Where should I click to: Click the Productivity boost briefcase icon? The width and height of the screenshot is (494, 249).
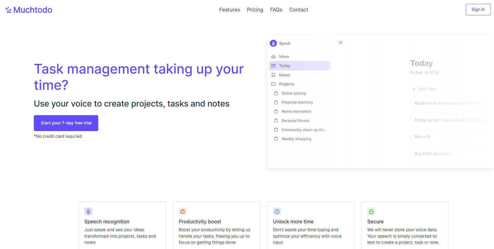point(182,211)
